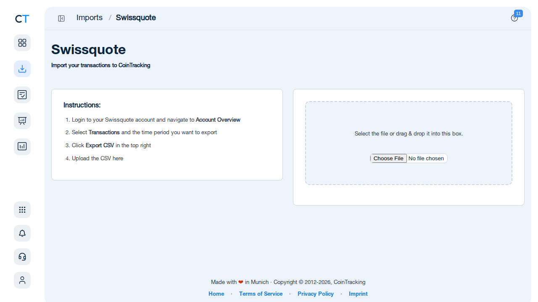This screenshot has width=538, height=302.
Task: Click the CoinTracking CT logo
Action: point(22,19)
